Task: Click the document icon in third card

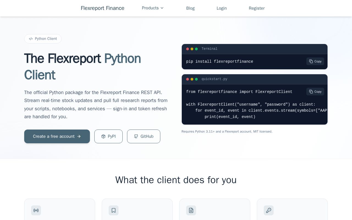Action: 191,210
